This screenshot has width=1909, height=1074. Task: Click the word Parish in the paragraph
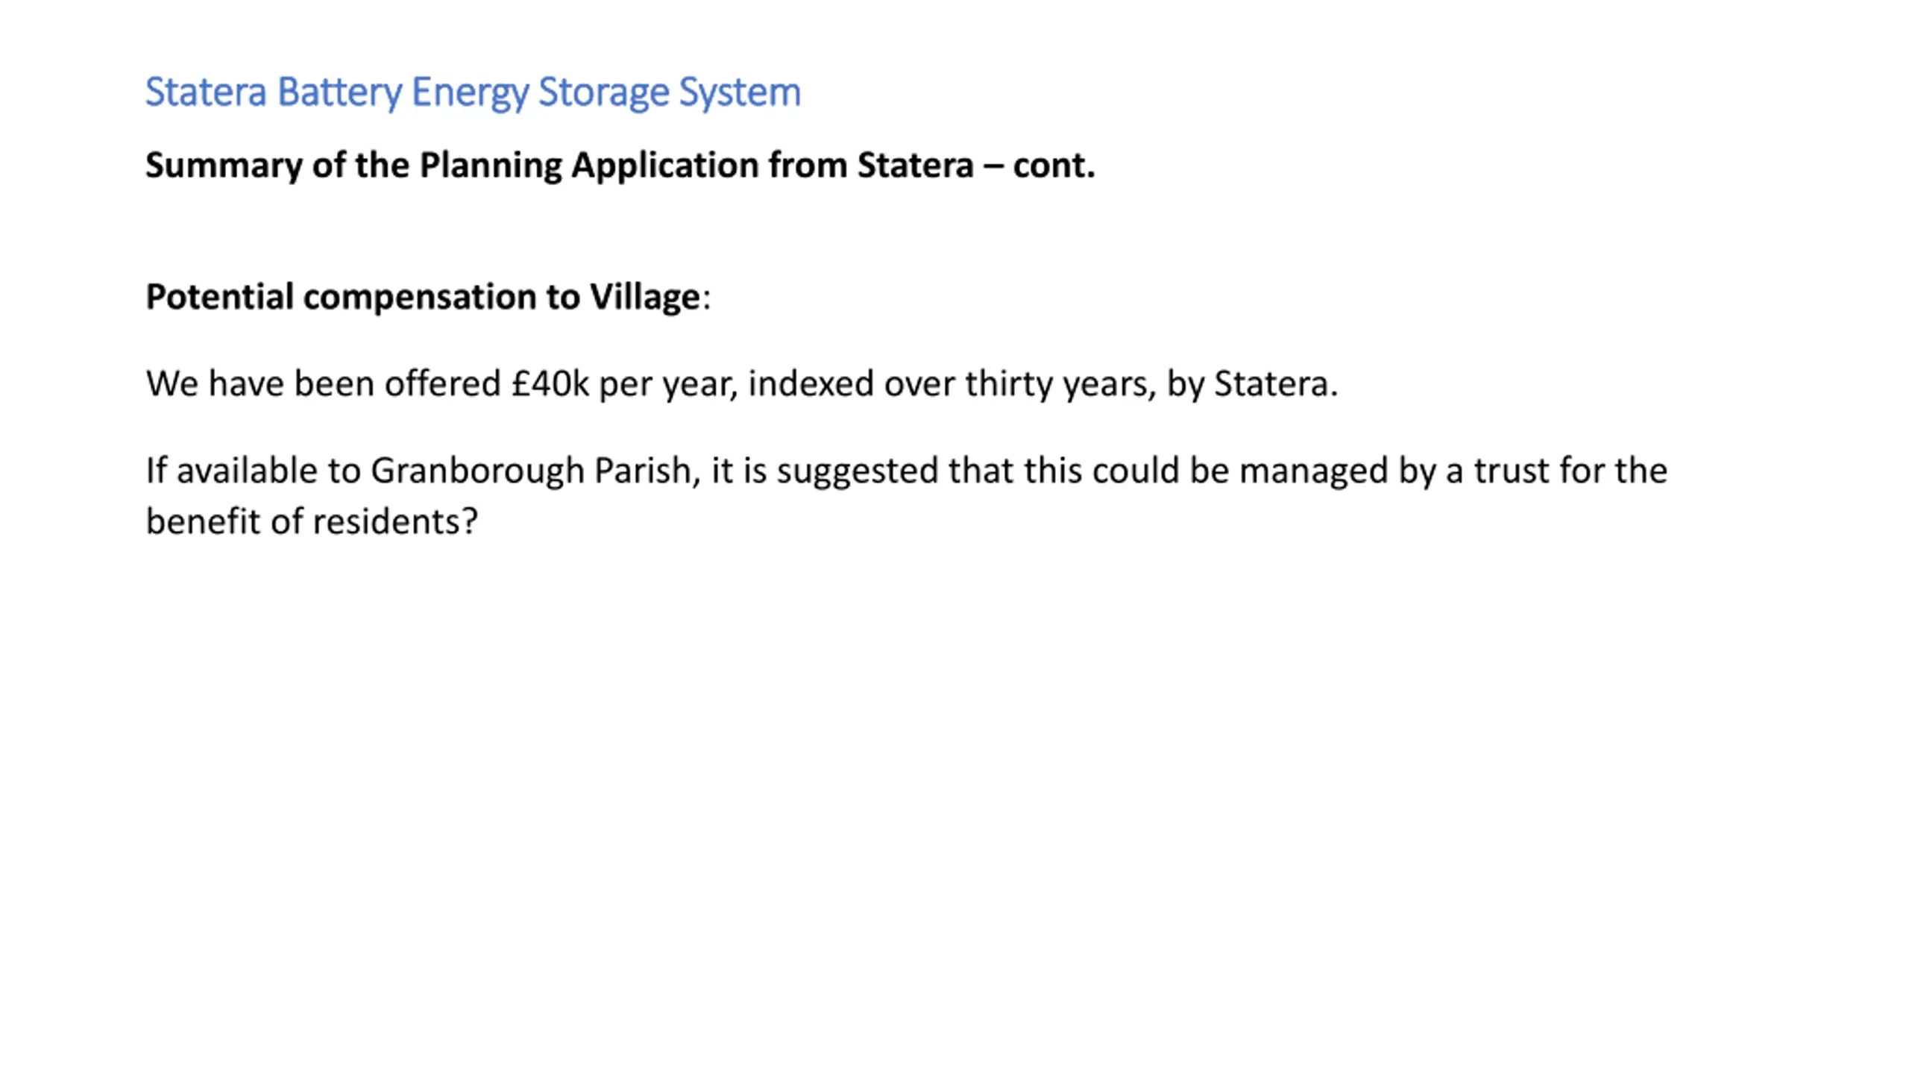click(647, 471)
